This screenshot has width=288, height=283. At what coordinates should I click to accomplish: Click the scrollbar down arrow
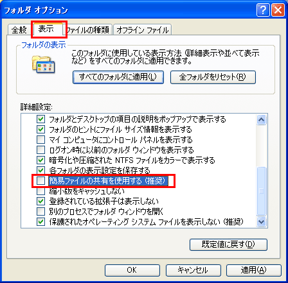point(261,221)
